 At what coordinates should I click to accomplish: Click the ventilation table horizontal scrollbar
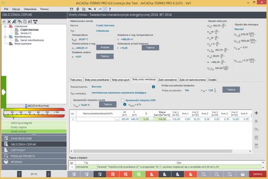pos(153,151)
